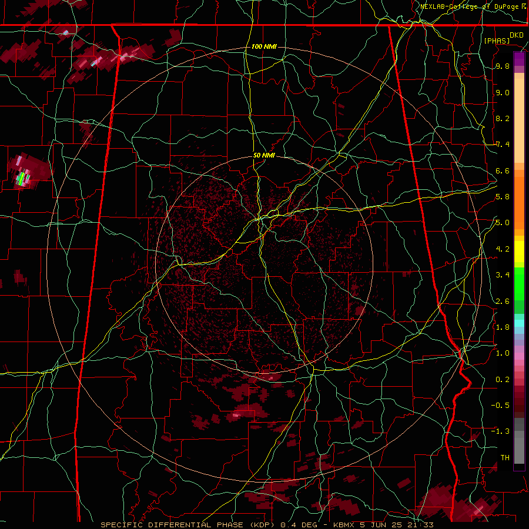
Task: Click the 5.8 scale value
Action: 503,197
